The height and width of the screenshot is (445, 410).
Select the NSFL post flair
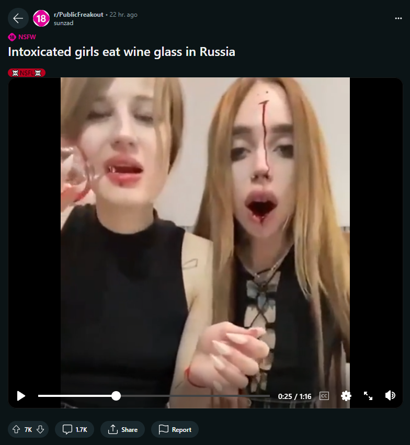pyautogui.click(x=27, y=73)
